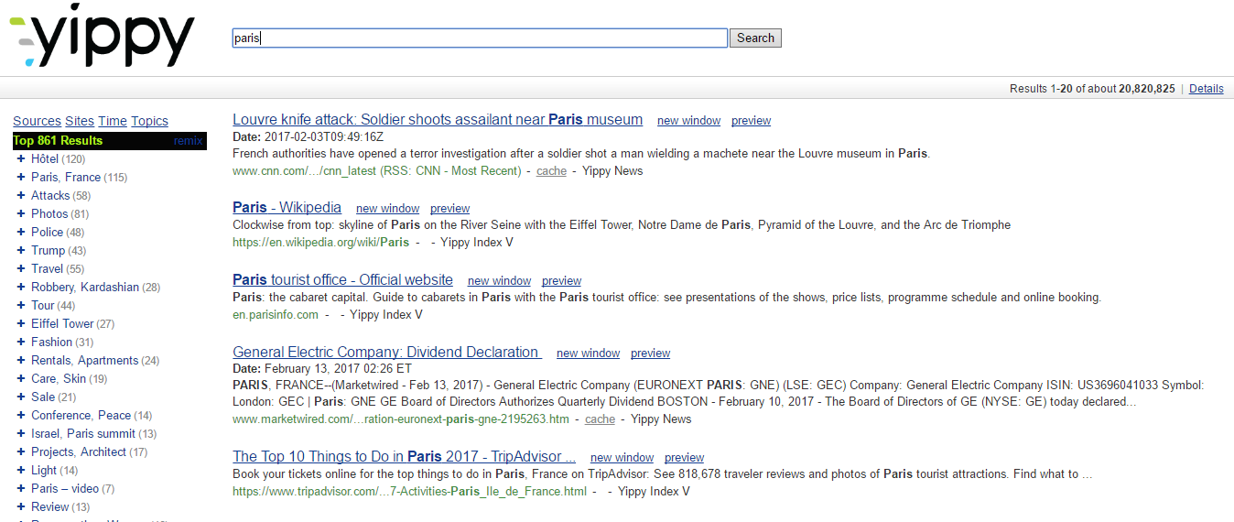1234x522 pixels.
Task: Open General Electric result in new window
Action: coord(588,353)
